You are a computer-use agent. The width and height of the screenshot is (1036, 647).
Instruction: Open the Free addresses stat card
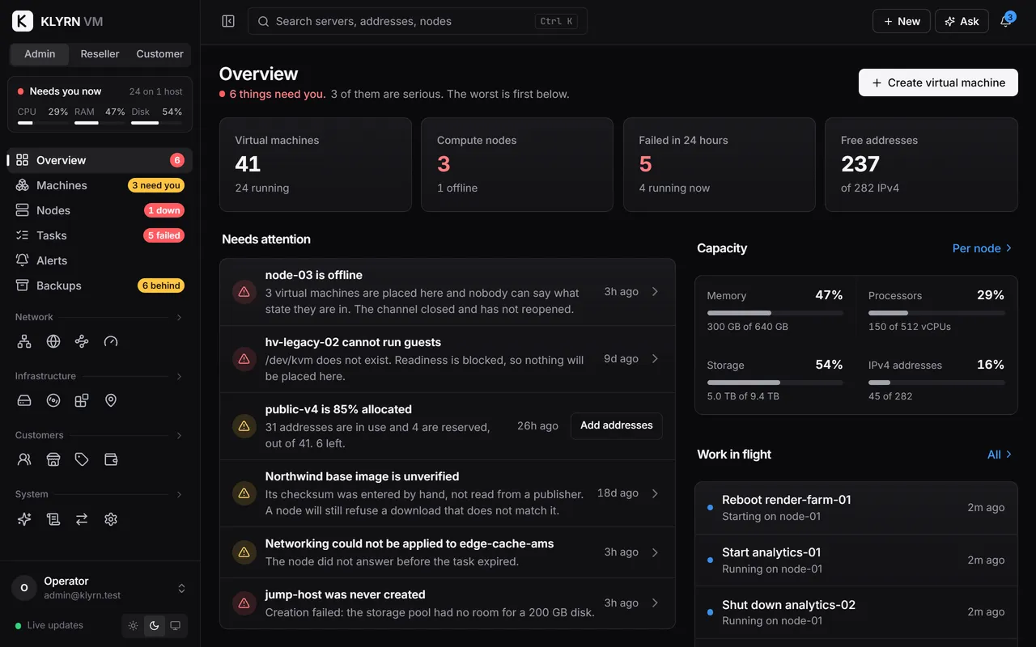click(921, 165)
